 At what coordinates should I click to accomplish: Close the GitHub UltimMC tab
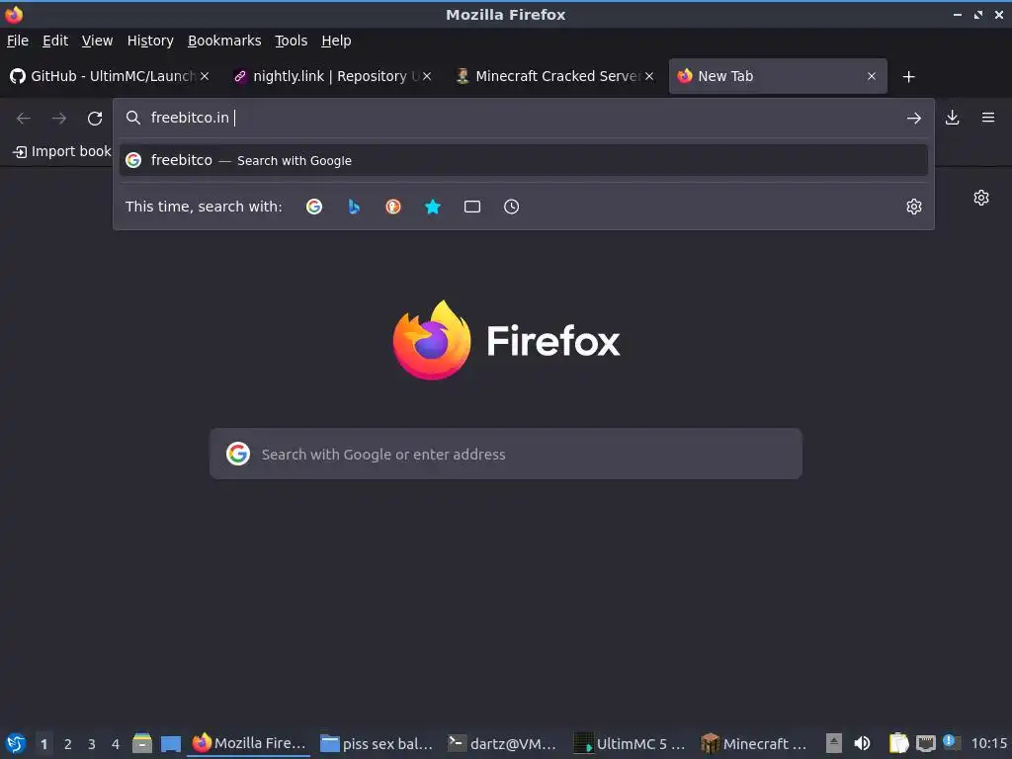205,76
